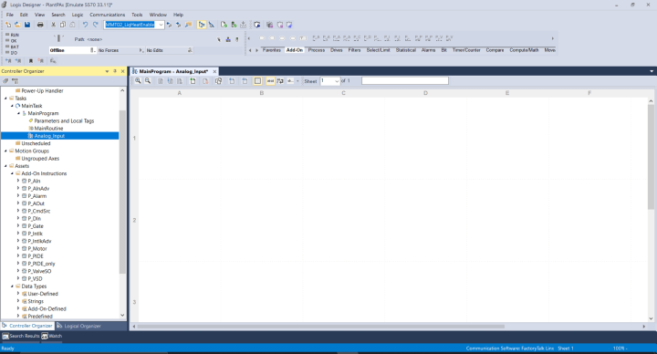Switch to the Logical Organizer tab
The image size is (657, 354).
pos(78,326)
